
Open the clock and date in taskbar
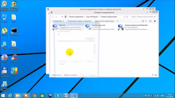coord(170,96)
